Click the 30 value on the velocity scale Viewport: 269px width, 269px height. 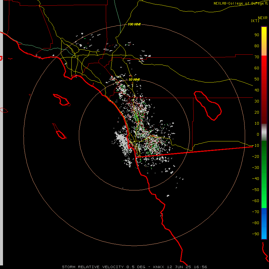257,101
